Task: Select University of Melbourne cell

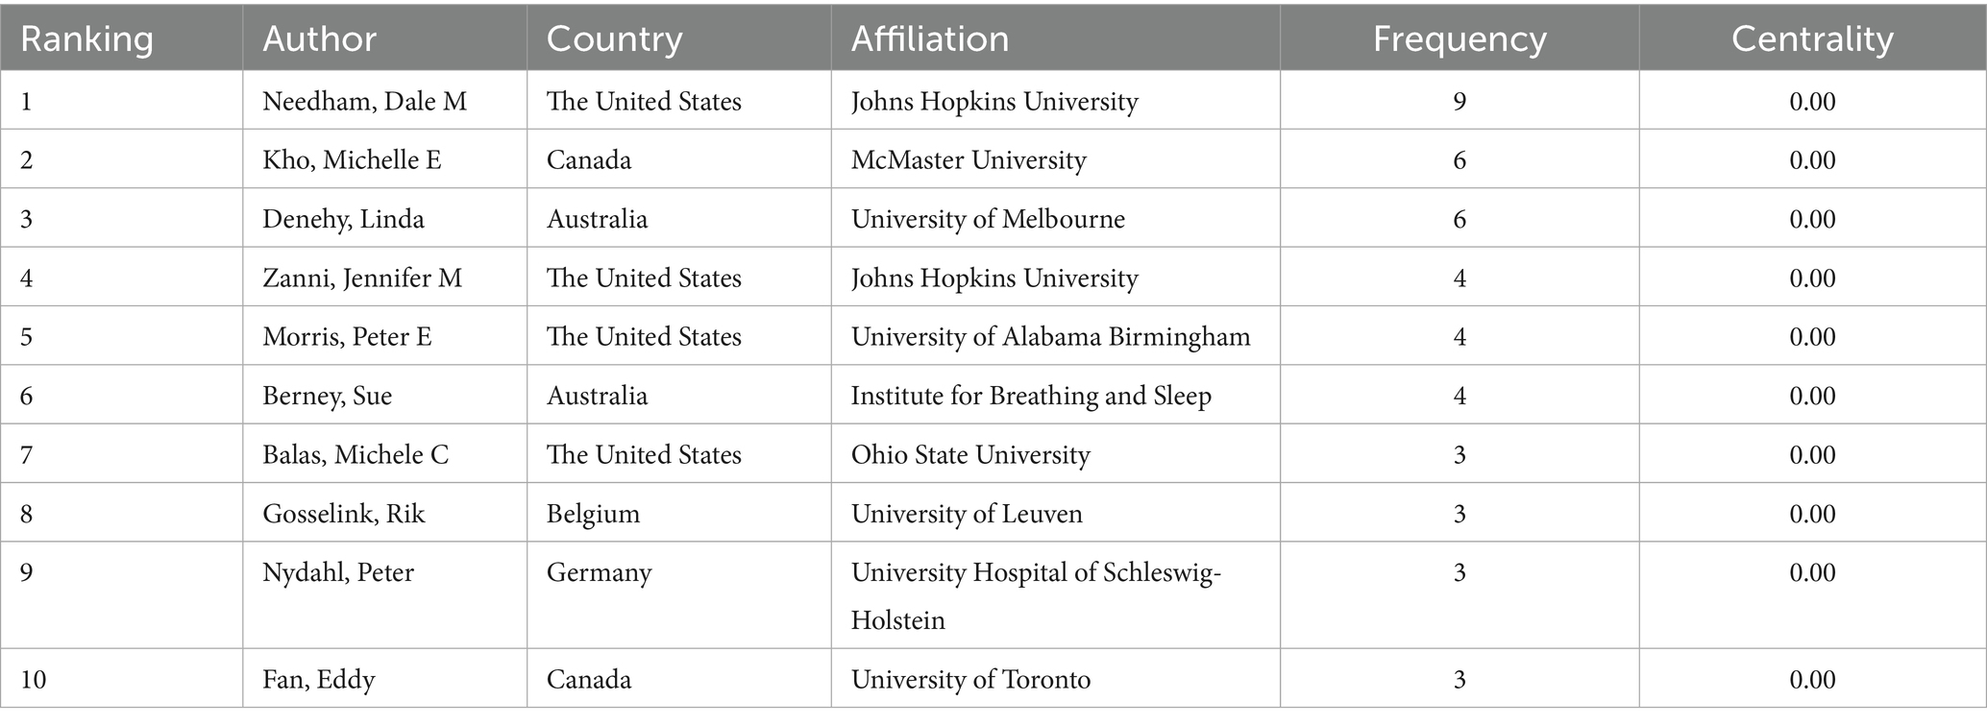Action: (x=988, y=220)
